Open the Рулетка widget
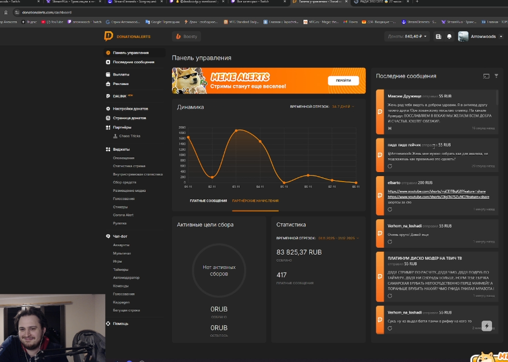508x362 pixels. click(x=120, y=224)
